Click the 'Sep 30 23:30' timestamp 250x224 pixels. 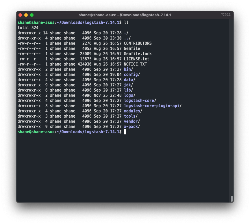pyautogui.click(x=108, y=38)
